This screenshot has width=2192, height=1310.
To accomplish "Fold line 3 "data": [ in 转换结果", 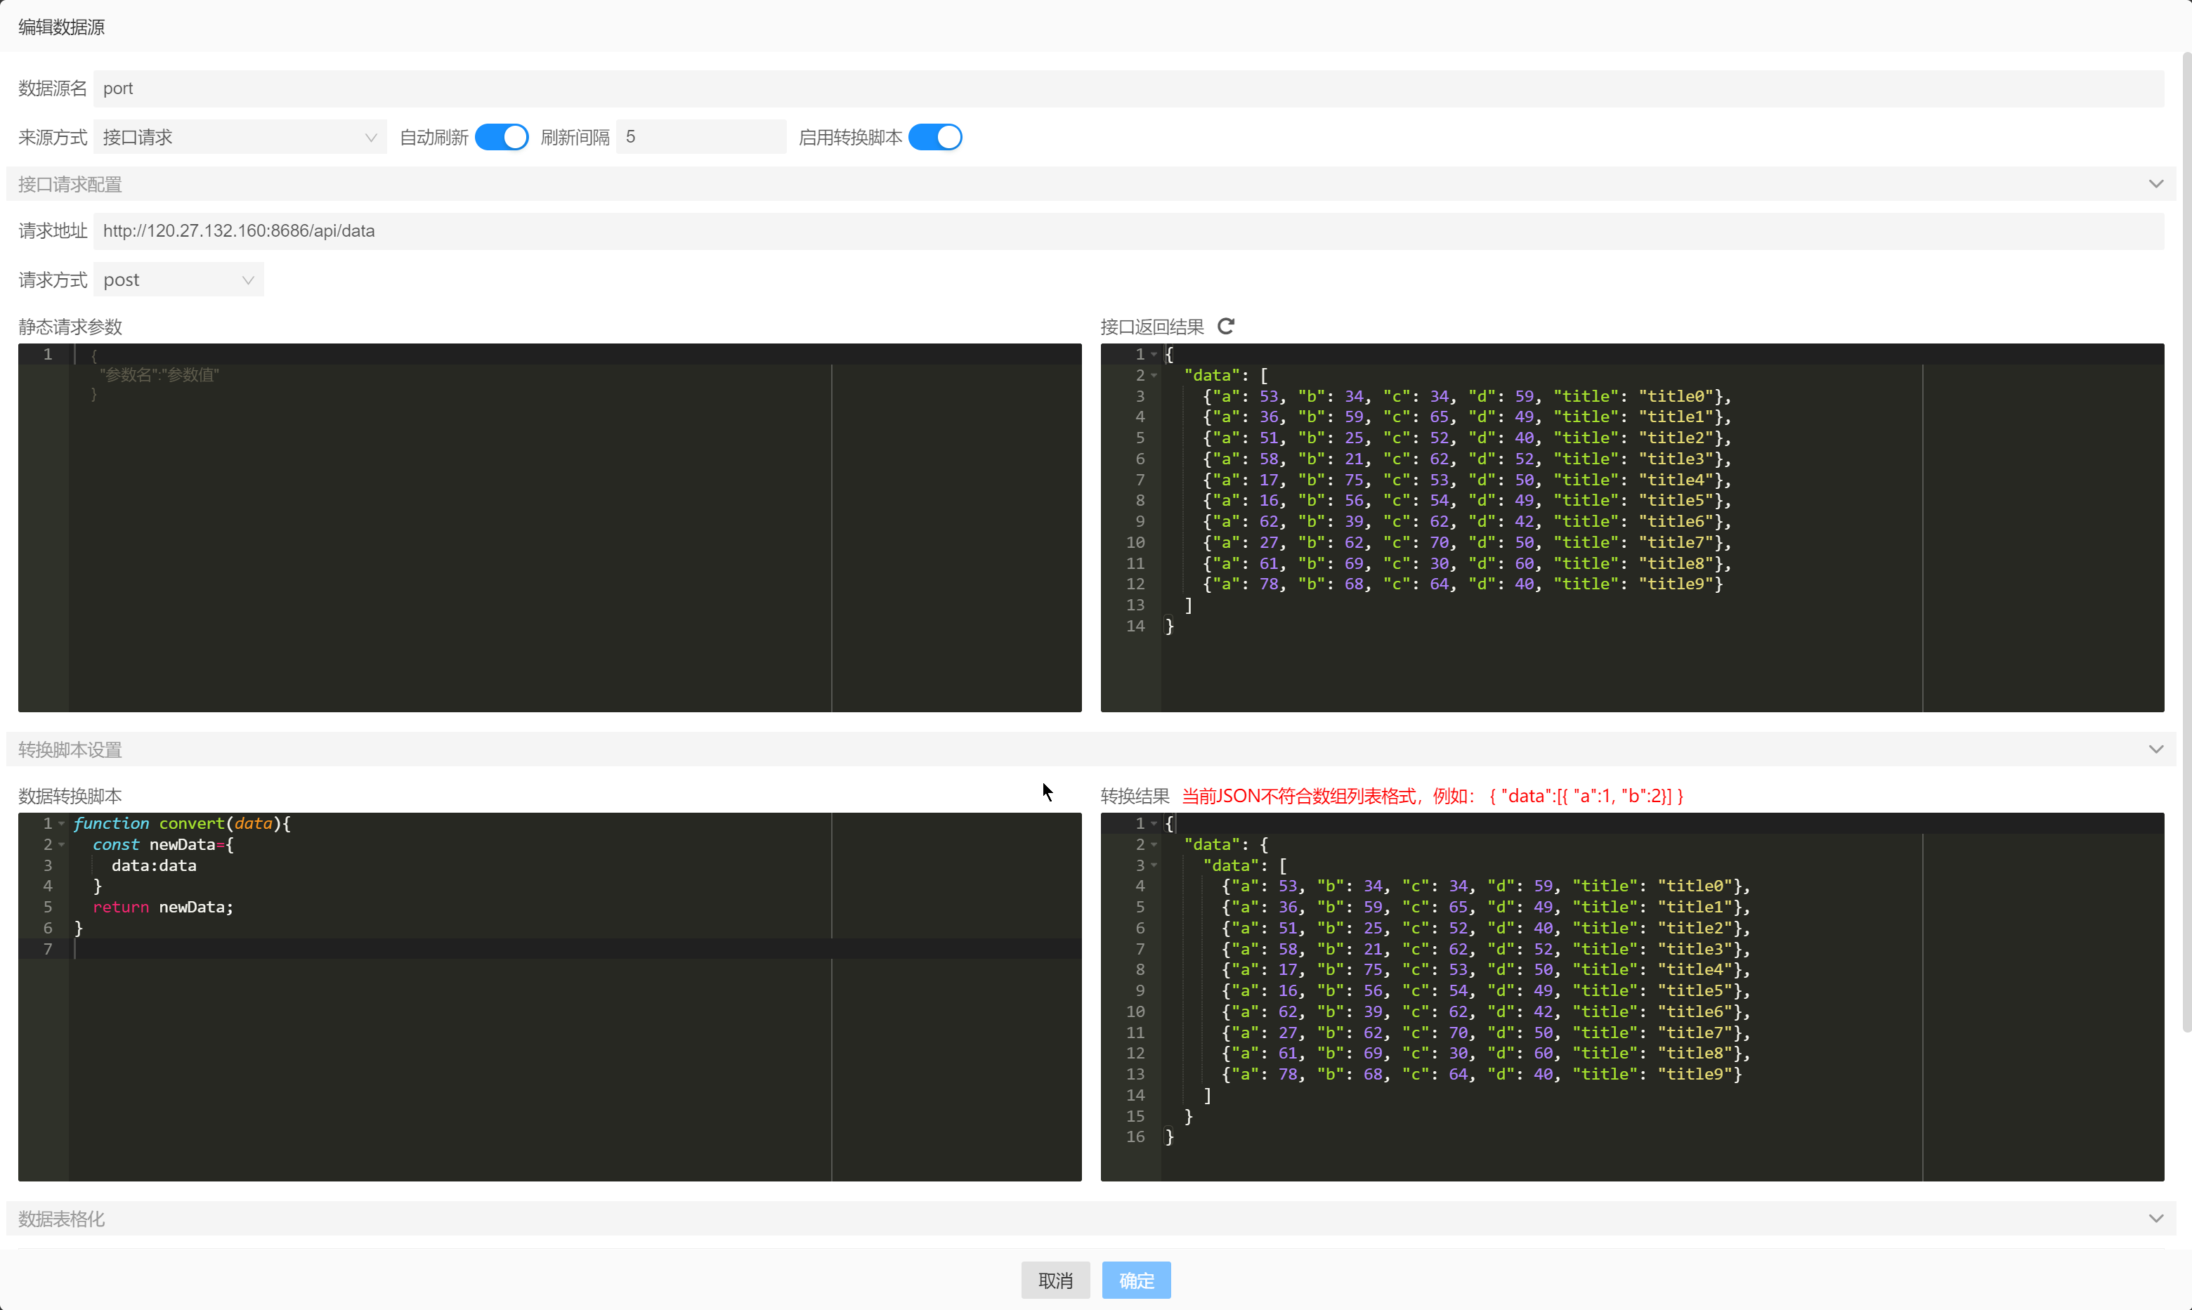I will [x=1154, y=865].
